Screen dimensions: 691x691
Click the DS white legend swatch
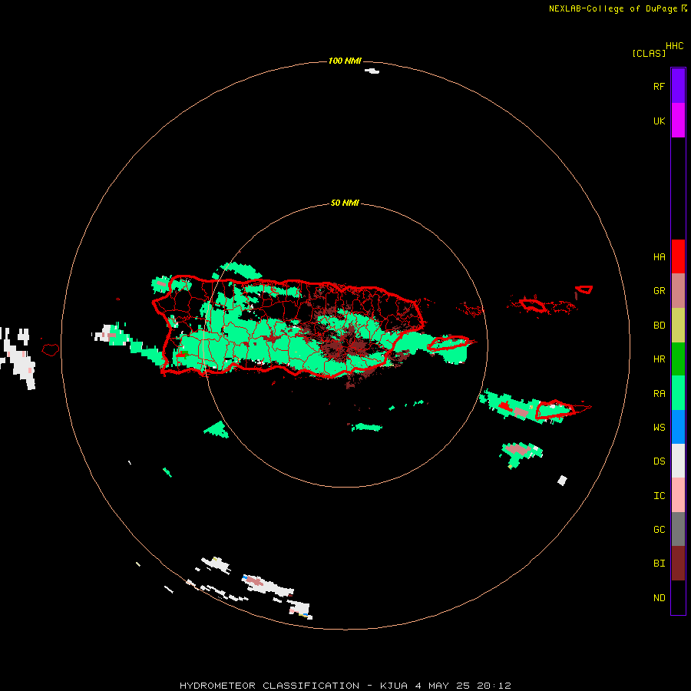[678, 461]
